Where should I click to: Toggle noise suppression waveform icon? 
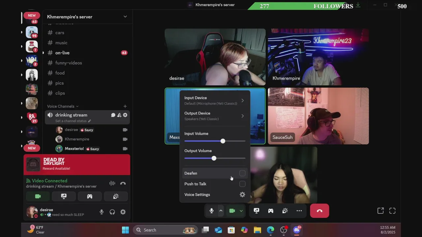click(112, 183)
